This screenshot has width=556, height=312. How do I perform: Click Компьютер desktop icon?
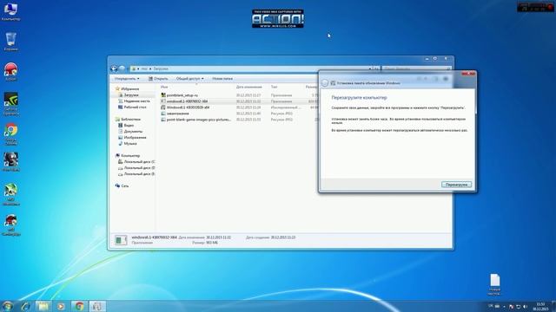(x=10, y=11)
